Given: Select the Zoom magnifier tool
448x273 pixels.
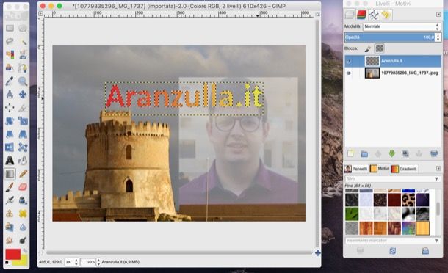Looking at the screenshot, I should click(23, 81).
